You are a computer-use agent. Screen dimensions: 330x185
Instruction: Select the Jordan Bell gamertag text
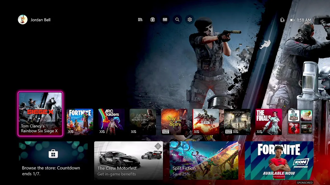click(x=40, y=20)
